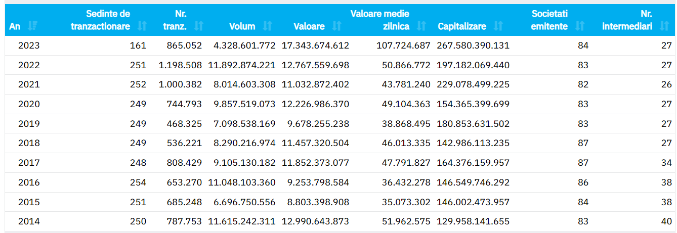This screenshot has height=233, width=677.
Task: Click the Nr. intermediari header text
Action: point(627,20)
